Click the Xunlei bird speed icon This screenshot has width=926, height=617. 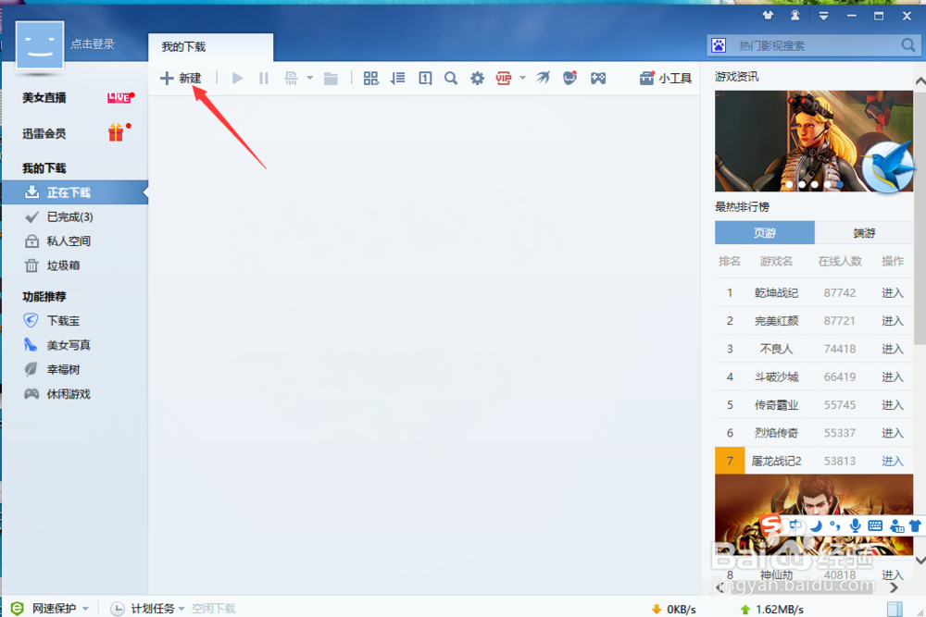[543, 78]
